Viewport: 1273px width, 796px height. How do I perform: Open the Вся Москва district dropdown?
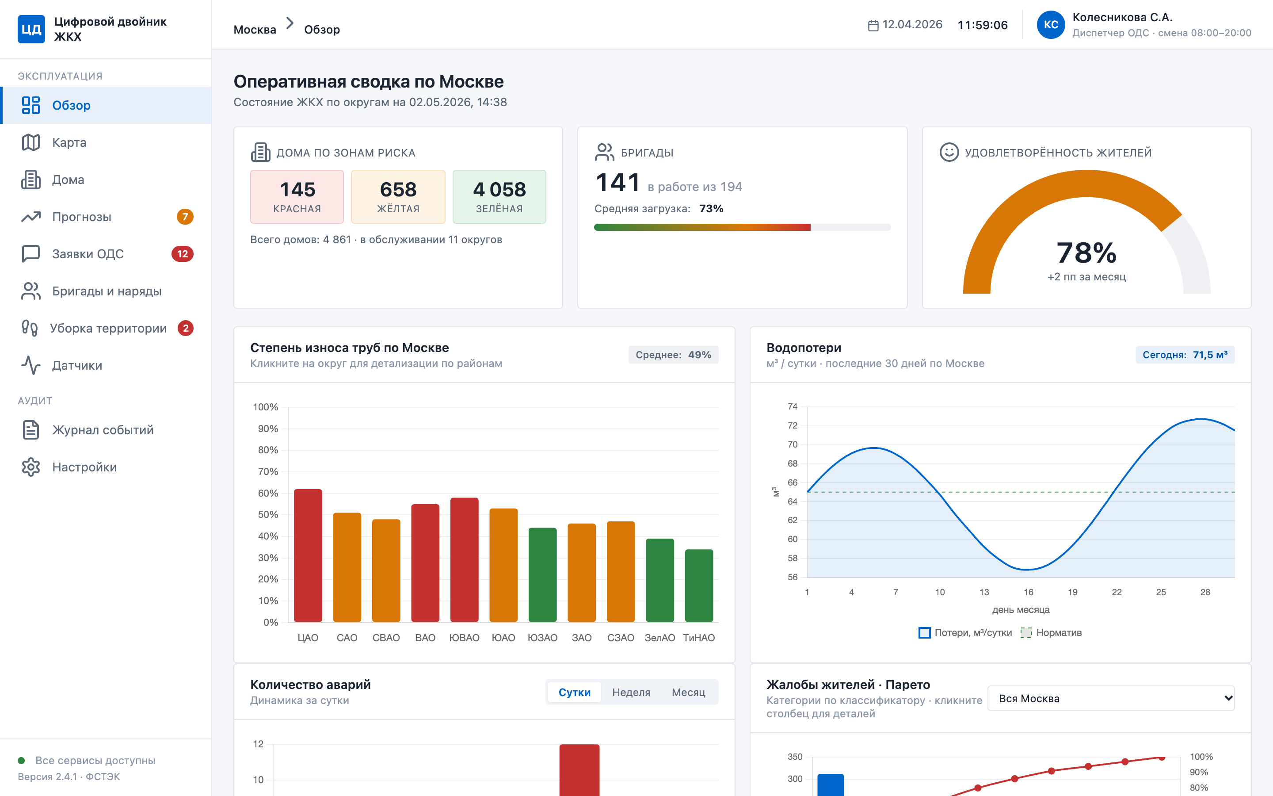1111,699
